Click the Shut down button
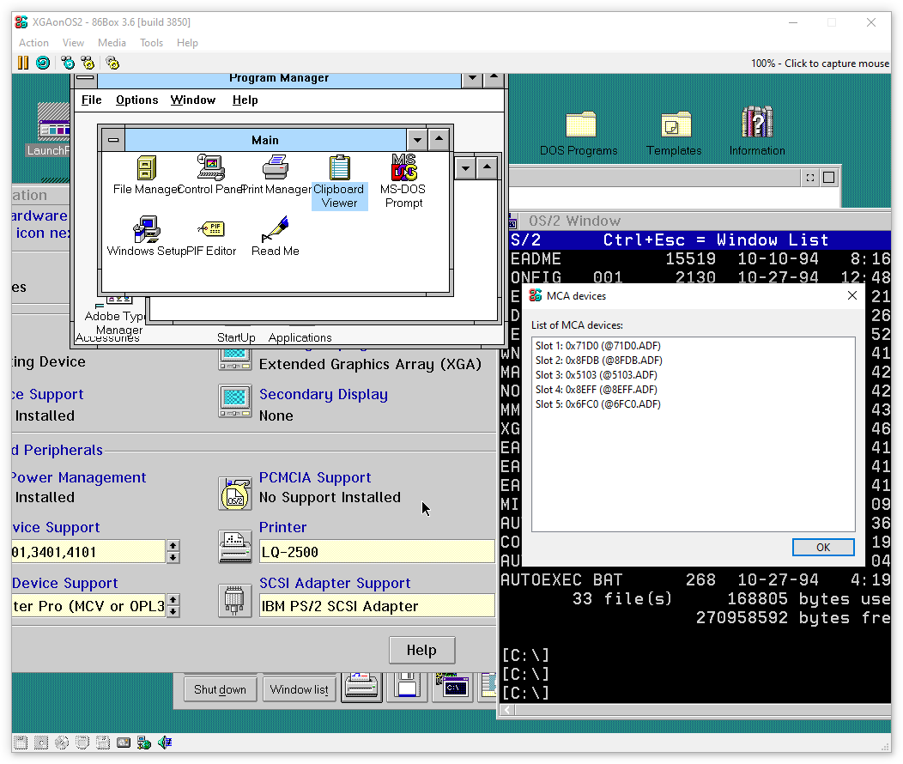 220,689
